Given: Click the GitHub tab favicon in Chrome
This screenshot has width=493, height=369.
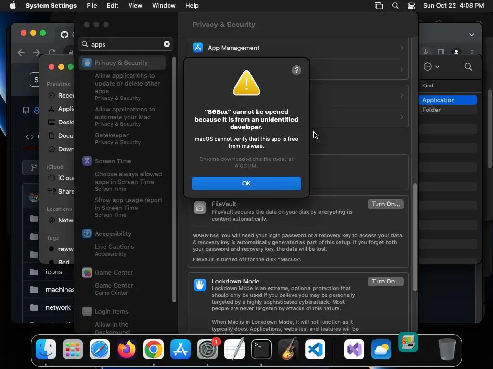Looking at the screenshot, I should 65,35.
